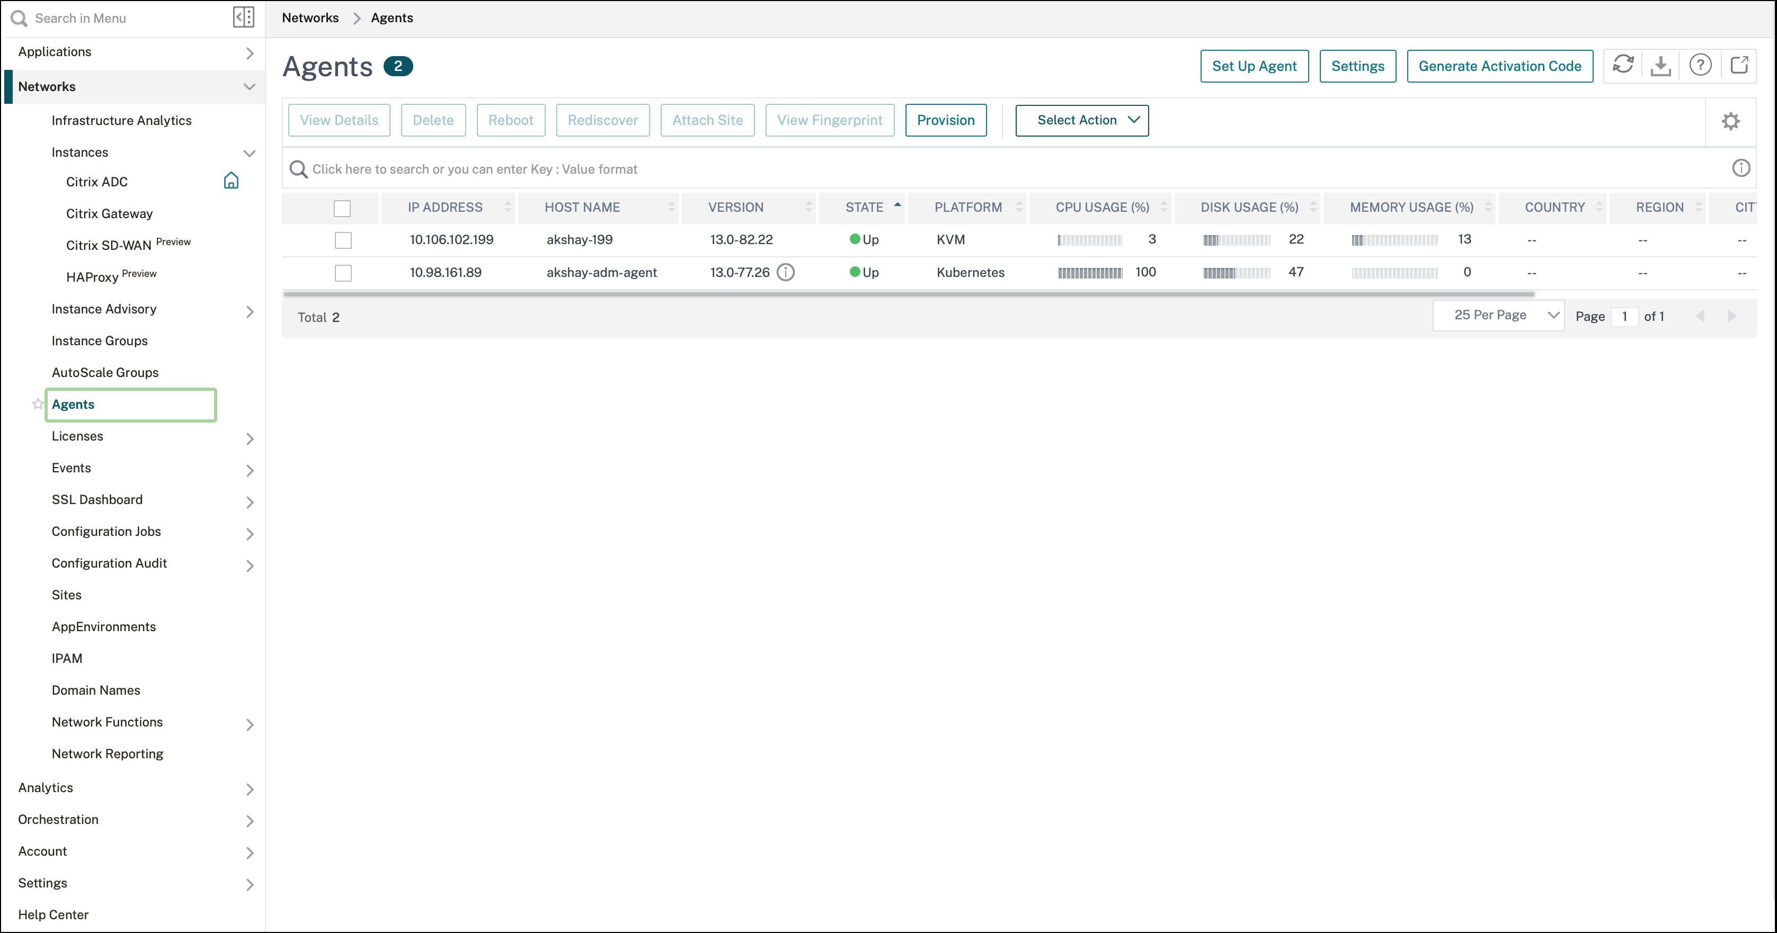Open Infrastructure Analytics menu item

pos(121,120)
